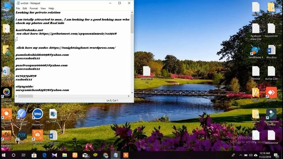Open the File menu in Notepad
Viewport: 283px width, 159px height.
(x=18, y=8)
